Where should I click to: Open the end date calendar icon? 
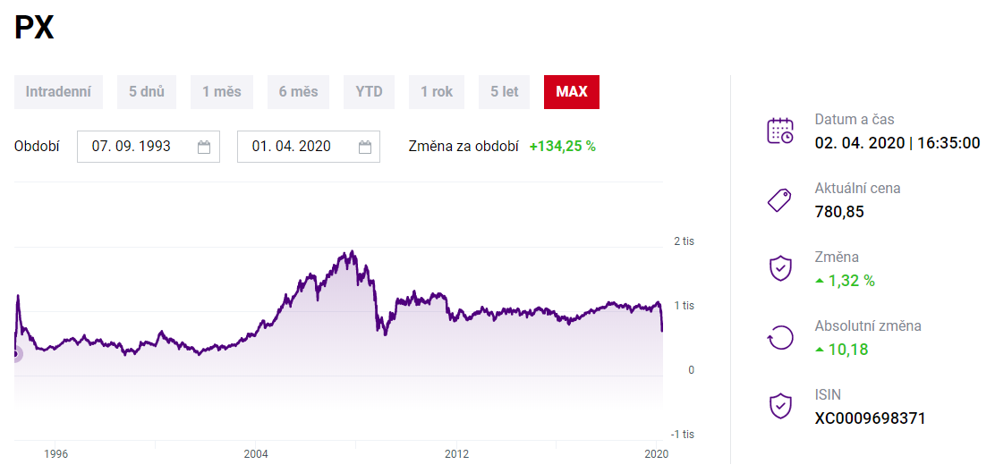coord(364,147)
